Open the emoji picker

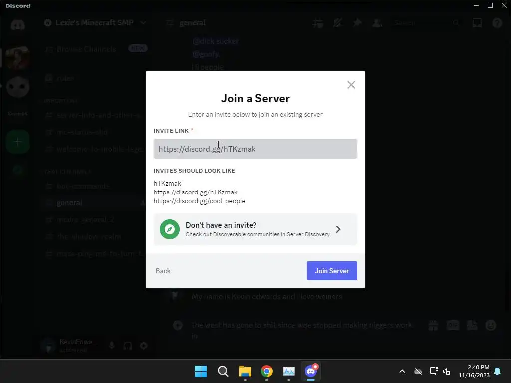(491, 325)
